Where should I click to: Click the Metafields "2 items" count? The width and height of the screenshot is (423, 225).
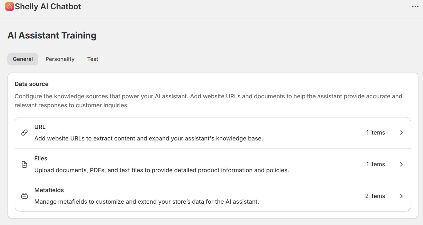375,196
